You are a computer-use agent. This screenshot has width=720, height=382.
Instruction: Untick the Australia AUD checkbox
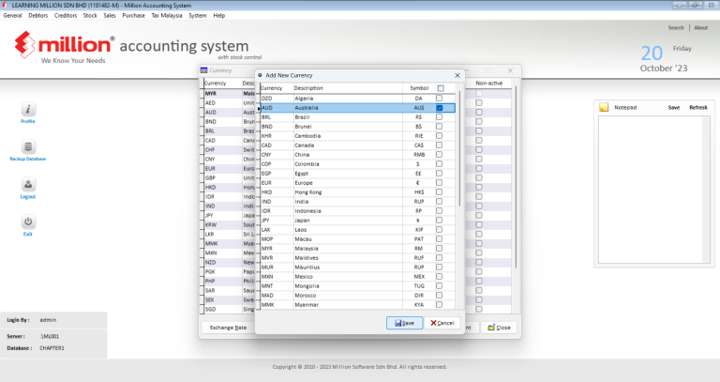pyautogui.click(x=440, y=108)
